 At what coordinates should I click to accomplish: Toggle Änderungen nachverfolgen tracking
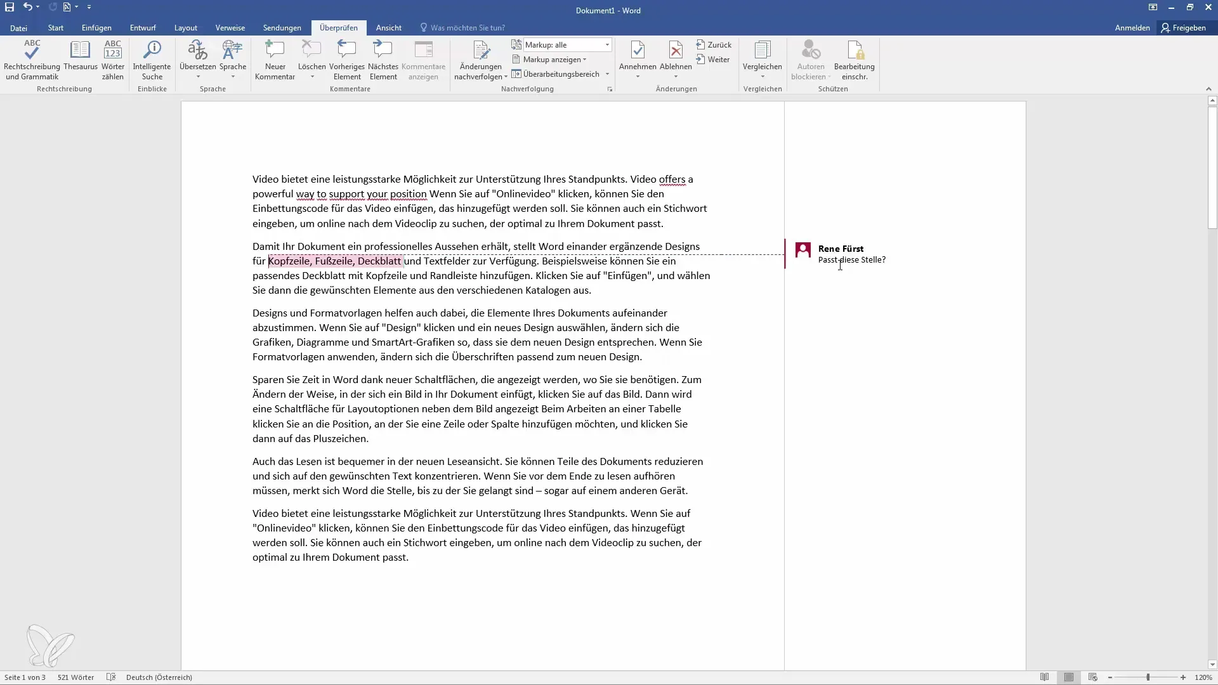point(481,55)
